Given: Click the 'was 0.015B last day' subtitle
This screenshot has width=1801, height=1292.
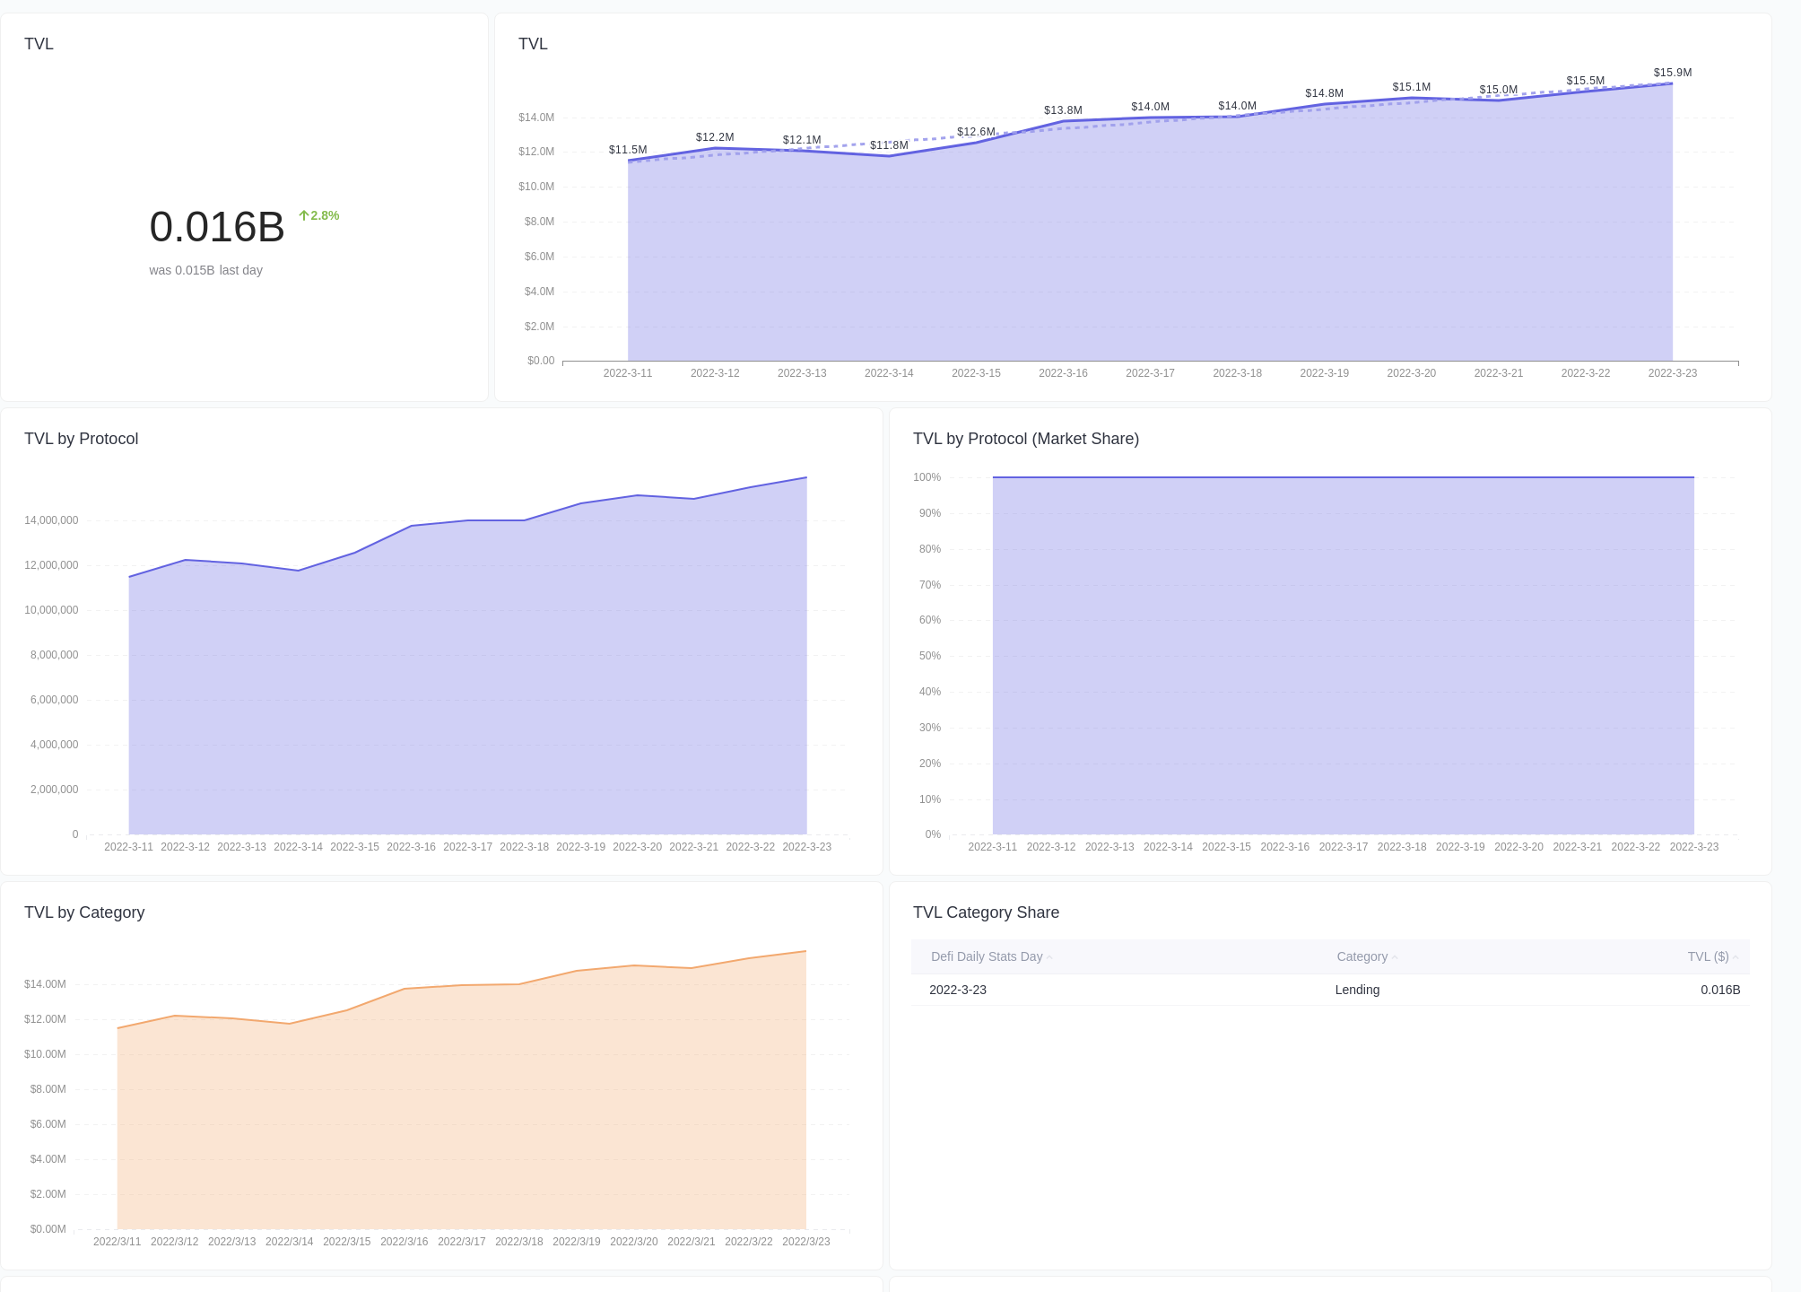Looking at the screenshot, I should point(205,269).
